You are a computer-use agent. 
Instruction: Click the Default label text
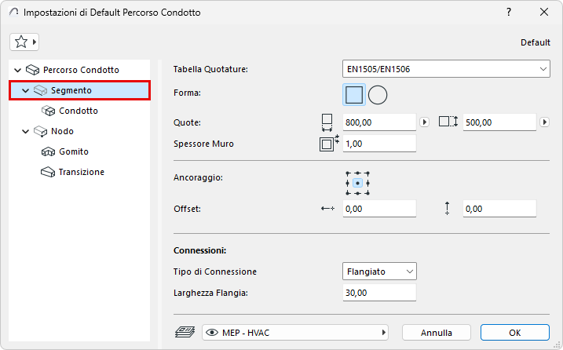click(536, 42)
